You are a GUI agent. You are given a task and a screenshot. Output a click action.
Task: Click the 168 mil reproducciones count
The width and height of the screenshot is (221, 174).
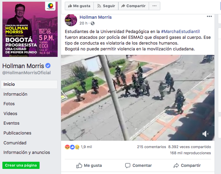190,153
